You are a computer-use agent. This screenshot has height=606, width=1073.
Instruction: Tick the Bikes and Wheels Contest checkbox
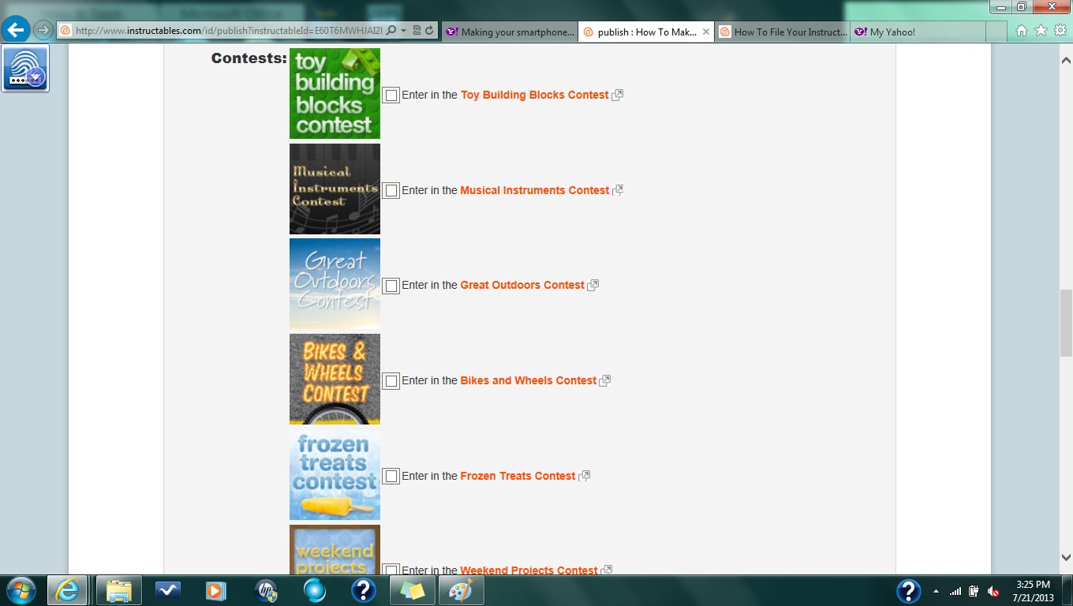click(391, 381)
